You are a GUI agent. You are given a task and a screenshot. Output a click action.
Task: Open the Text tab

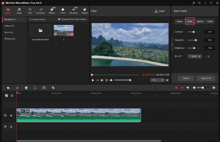[30, 11]
